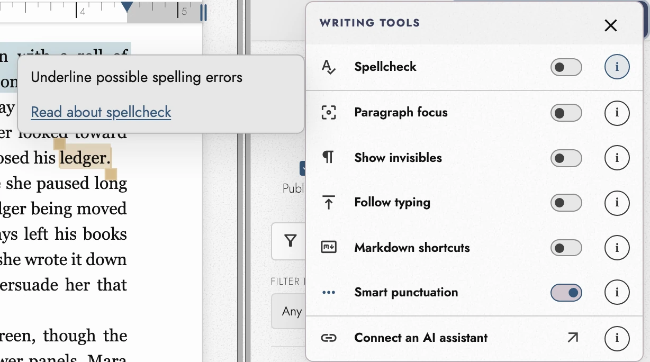The image size is (650, 362).
Task: Click the Markdown shortcuts icon
Action: pyautogui.click(x=329, y=247)
